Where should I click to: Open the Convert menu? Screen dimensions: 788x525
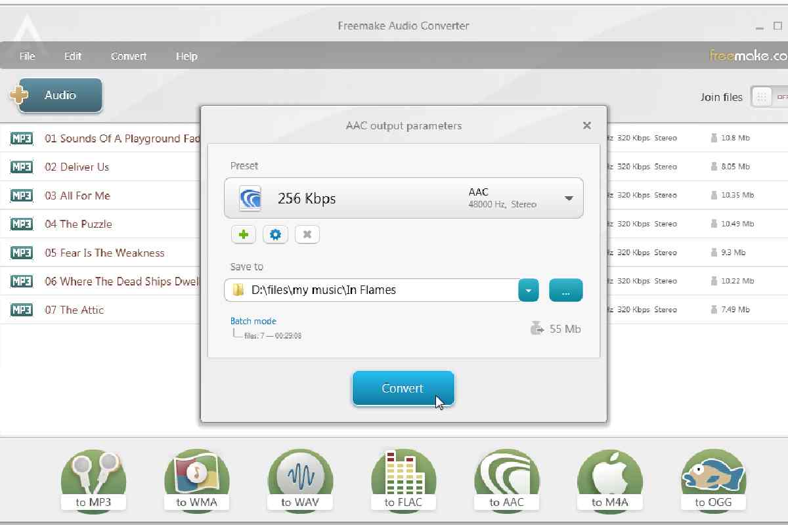pos(129,56)
